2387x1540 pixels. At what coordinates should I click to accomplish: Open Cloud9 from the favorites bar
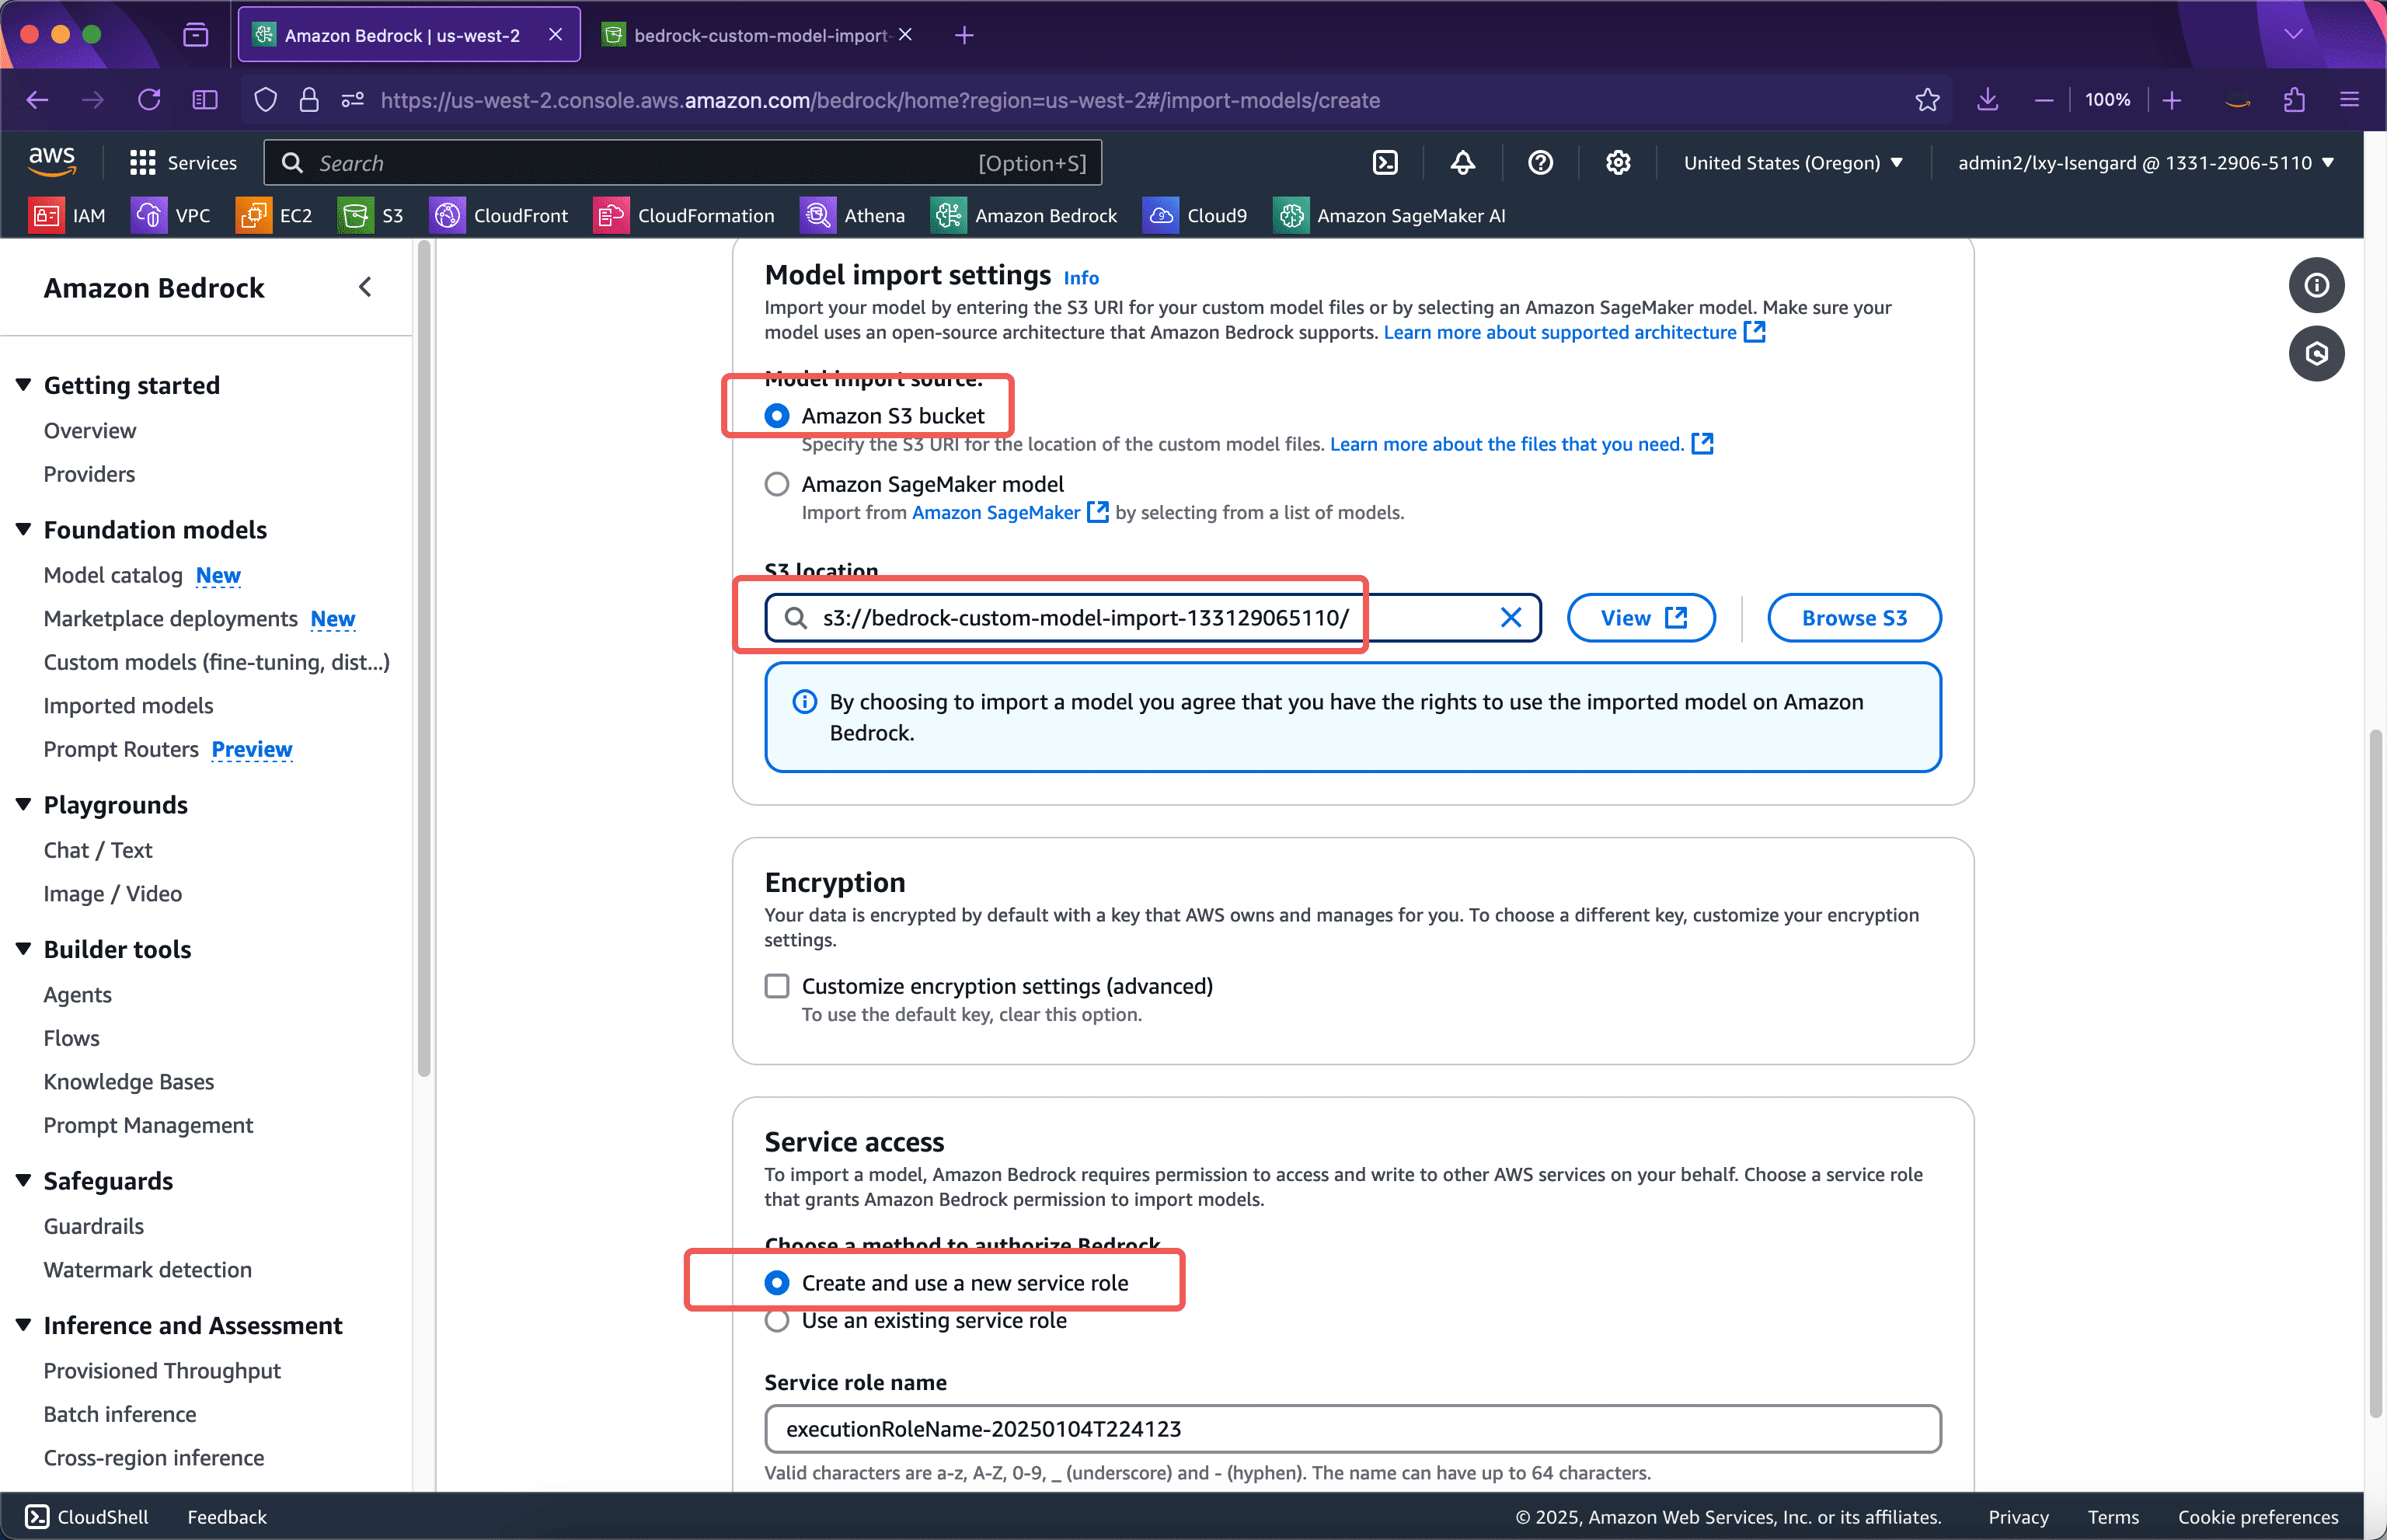click(1196, 215)
